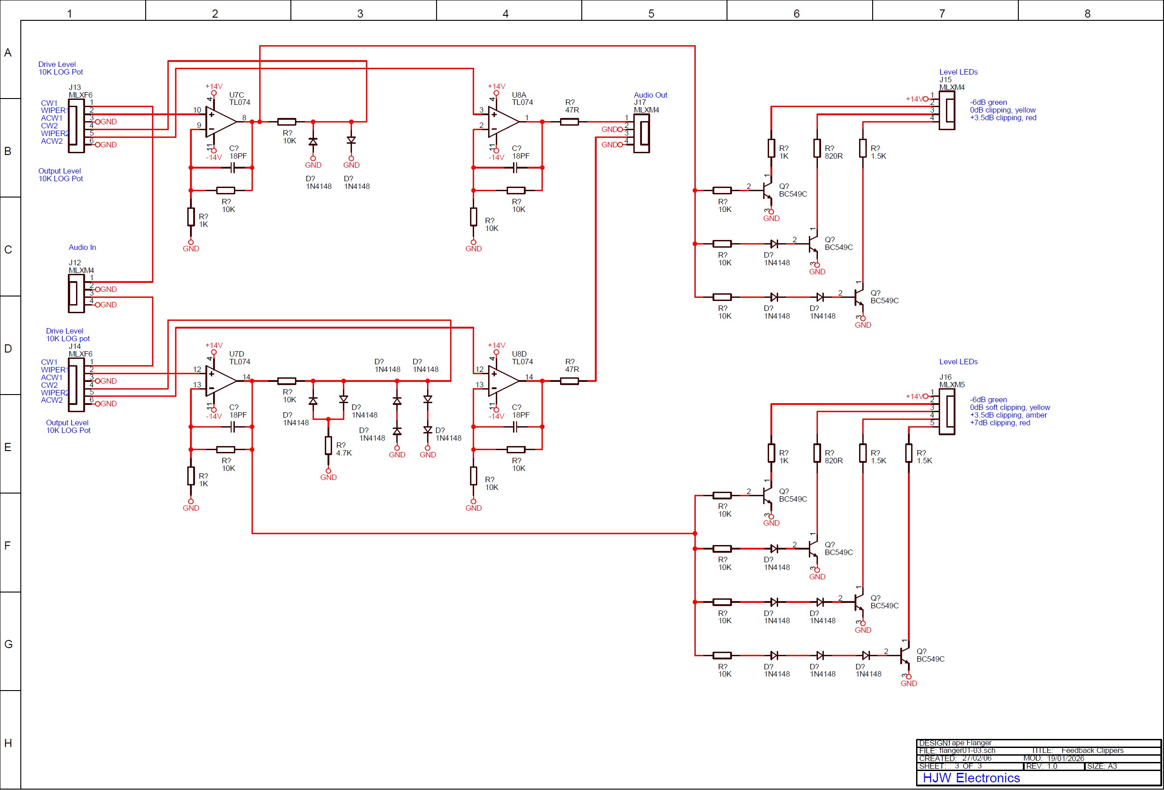The width and height of the screenshot is (1164, 790).
Task: Select the '+7dB clipping, red' annotation
Action: [x=1000, y=423]
